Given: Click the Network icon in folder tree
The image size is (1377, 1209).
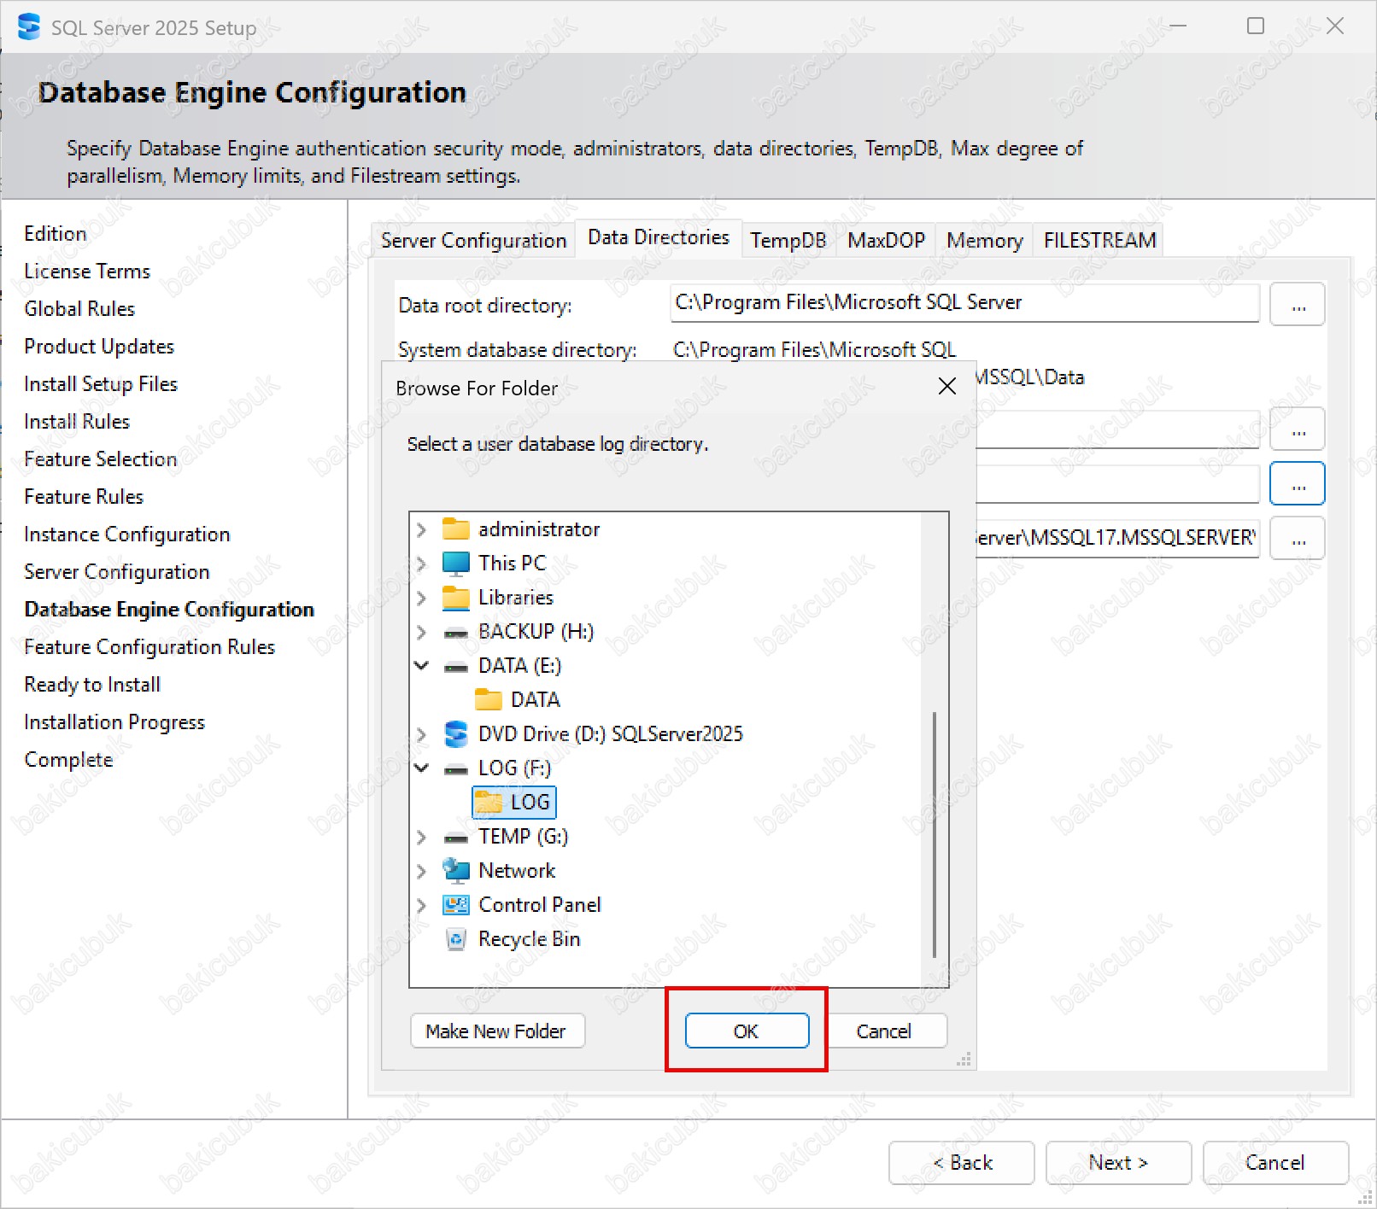Looking at the screenshot, I should pyautogui.click(x=456, y=871).
